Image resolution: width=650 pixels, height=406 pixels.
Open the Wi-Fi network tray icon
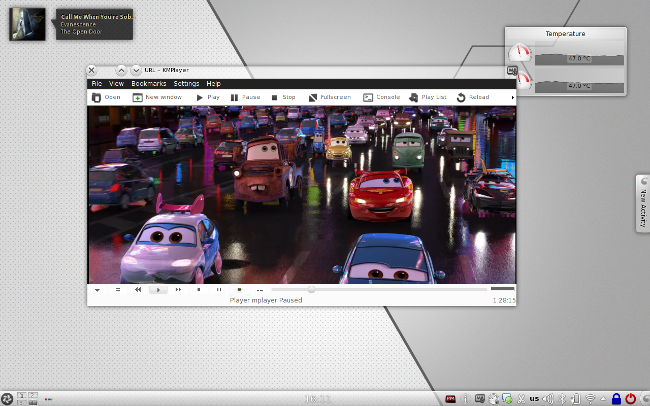(x=590, y=399)
